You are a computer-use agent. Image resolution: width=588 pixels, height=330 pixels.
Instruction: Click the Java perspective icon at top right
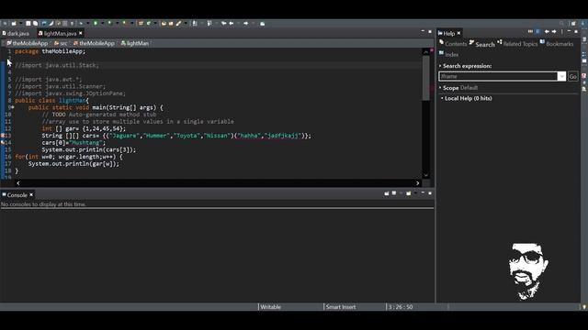[582, 24]
